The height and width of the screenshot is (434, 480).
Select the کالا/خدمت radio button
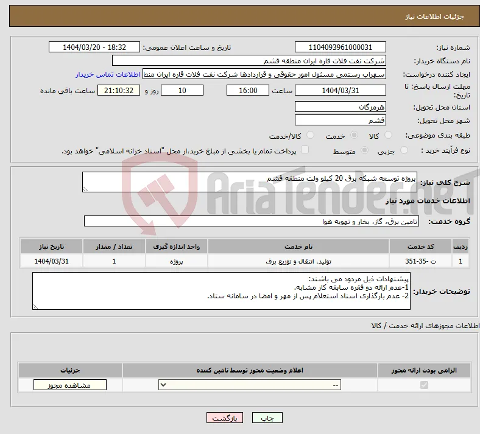(311, 135)
